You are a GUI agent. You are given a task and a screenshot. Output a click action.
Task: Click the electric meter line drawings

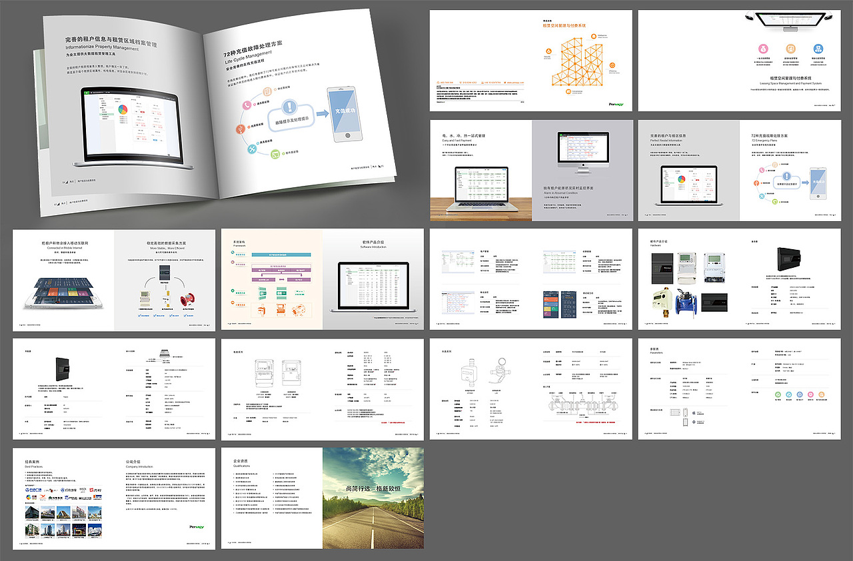click(x=279, y=372)
